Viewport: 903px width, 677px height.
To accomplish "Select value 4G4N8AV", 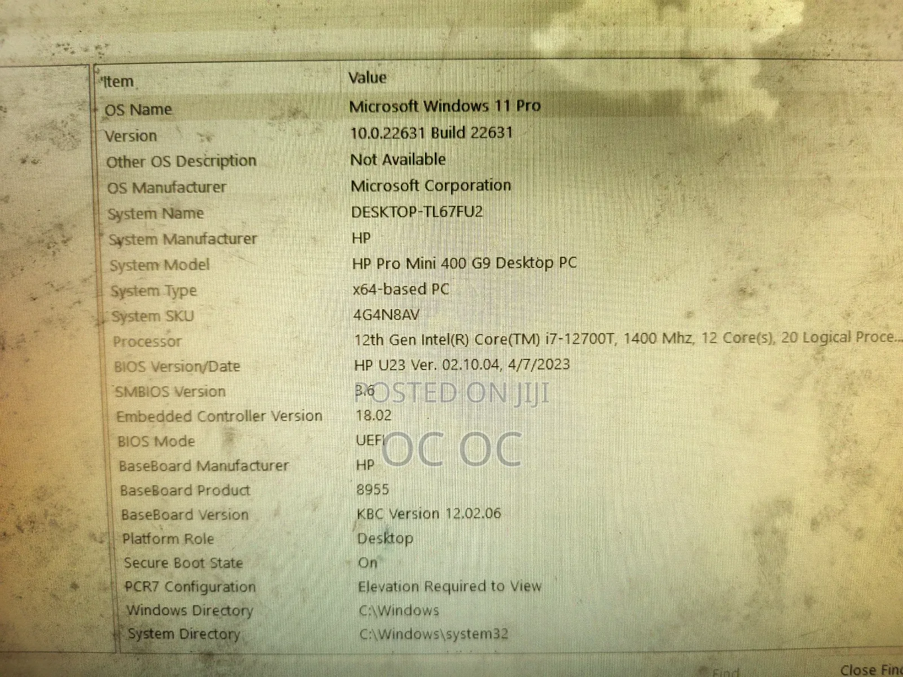I will [387, 314].
